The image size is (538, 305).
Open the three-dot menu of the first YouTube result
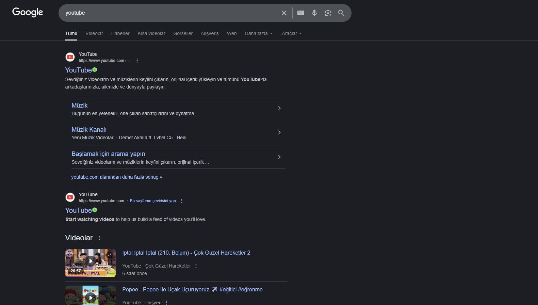pos(137,61)
